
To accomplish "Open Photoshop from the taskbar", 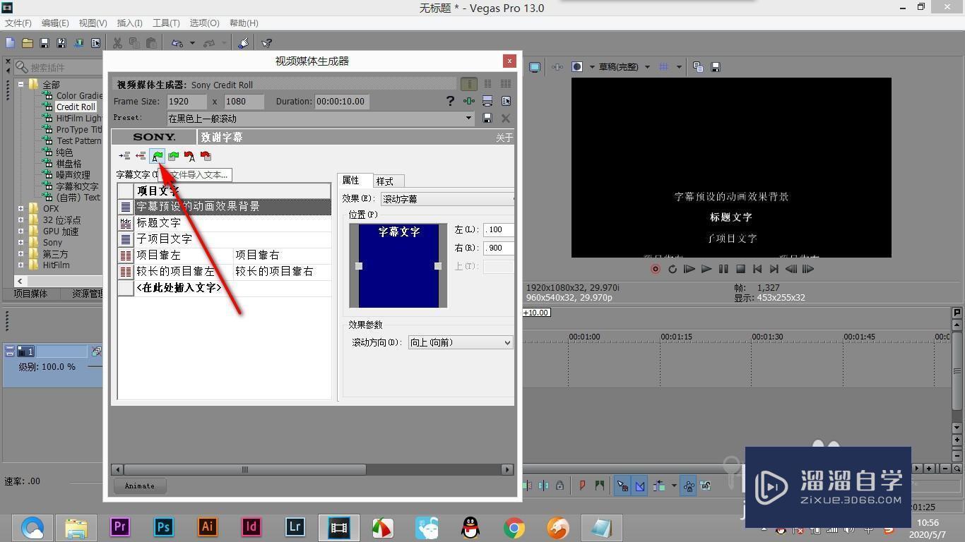I will (x=163, y=527).
